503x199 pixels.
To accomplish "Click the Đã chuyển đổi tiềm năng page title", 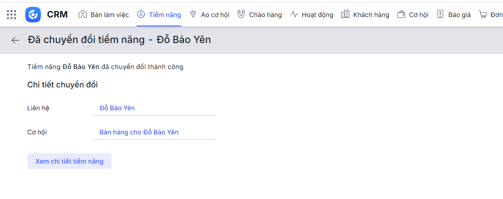I will 119,40.
